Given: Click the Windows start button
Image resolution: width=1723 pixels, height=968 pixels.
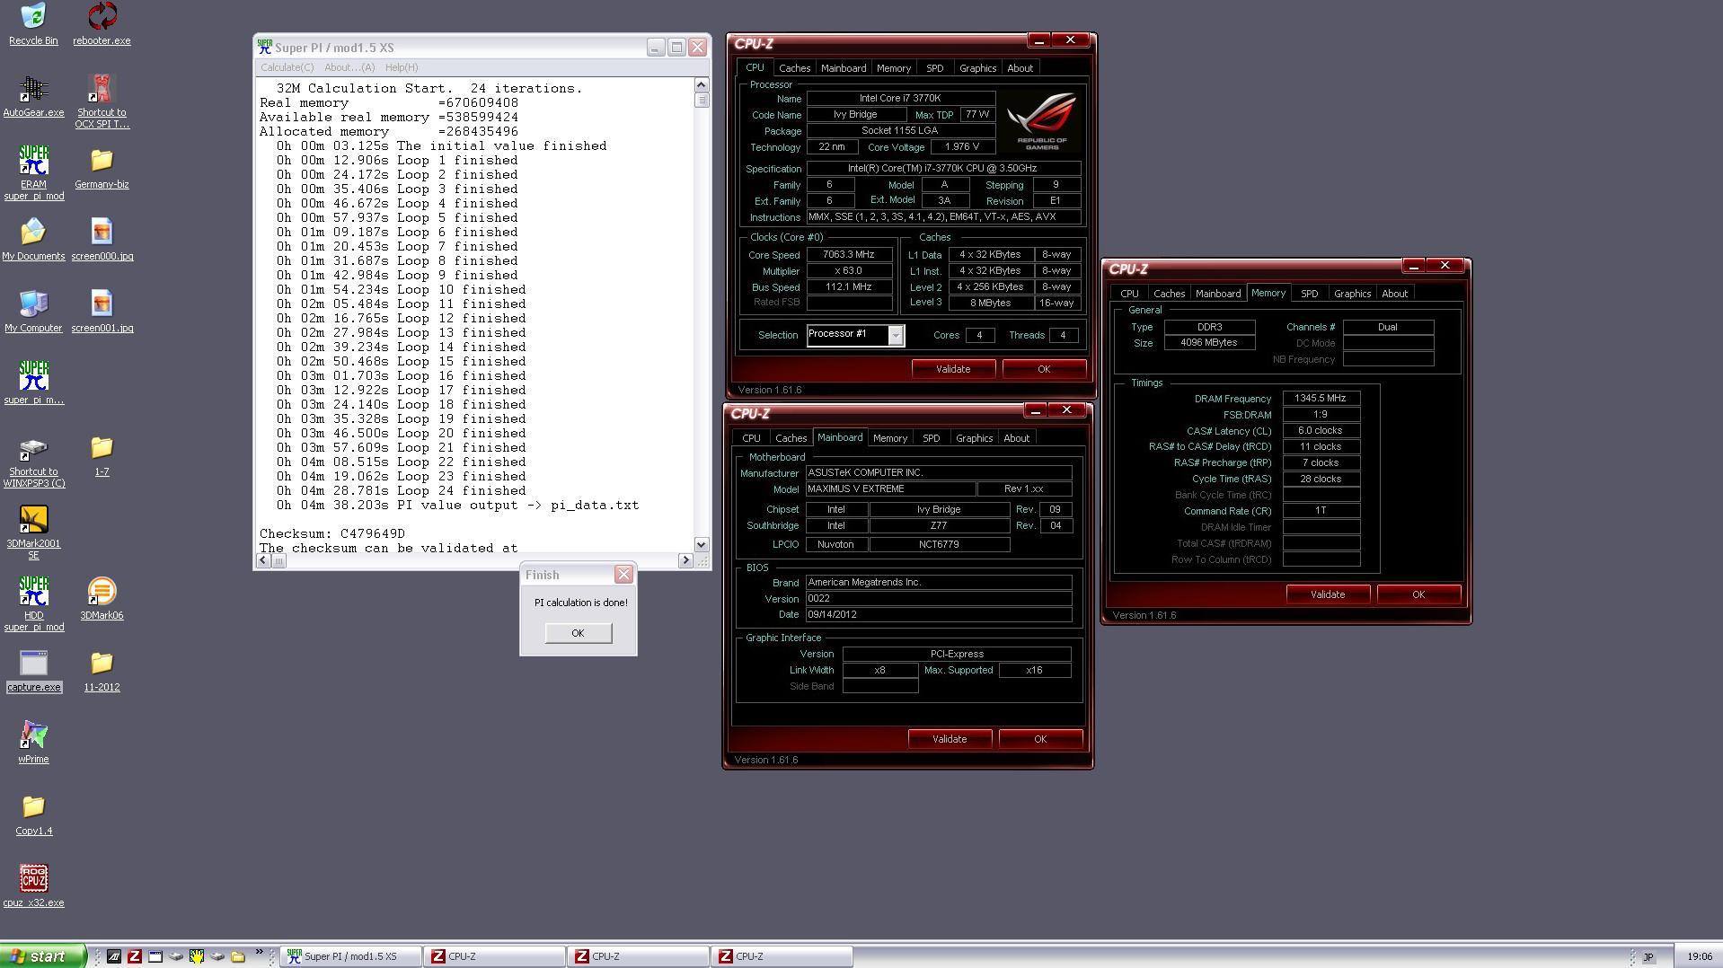Looking at the screenshot, I should point(42,956).
